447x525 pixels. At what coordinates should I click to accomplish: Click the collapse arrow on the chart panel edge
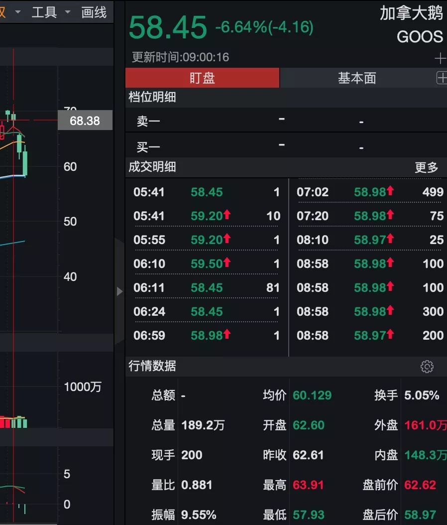click(x=120, y=292)
